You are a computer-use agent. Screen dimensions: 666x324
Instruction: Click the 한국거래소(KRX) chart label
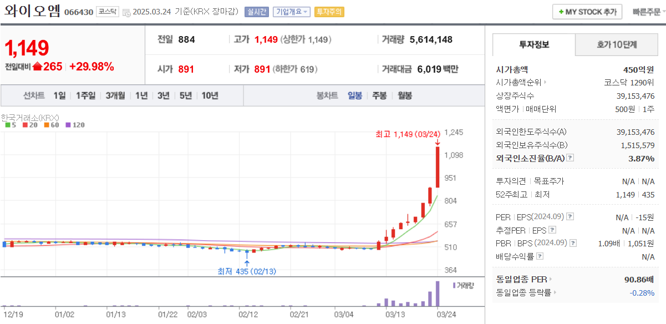[x=30, y=118]
